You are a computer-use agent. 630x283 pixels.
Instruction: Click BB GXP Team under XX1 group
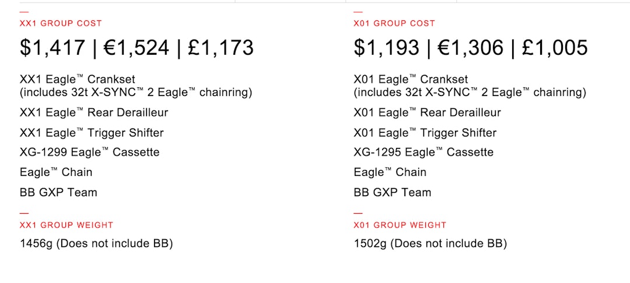(x=58, y=192)
